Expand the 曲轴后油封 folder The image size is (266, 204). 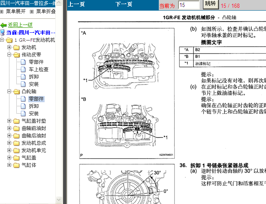[x=9, y=136]
